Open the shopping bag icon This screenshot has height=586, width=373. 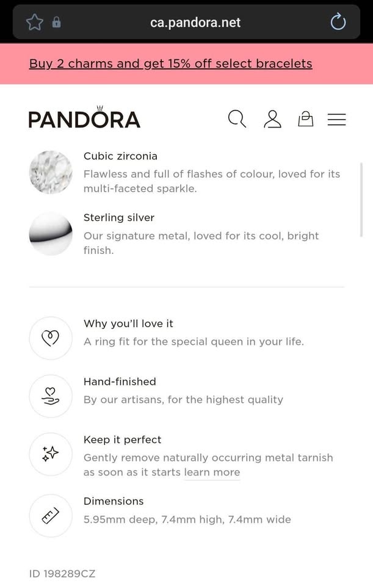(305, 119)
